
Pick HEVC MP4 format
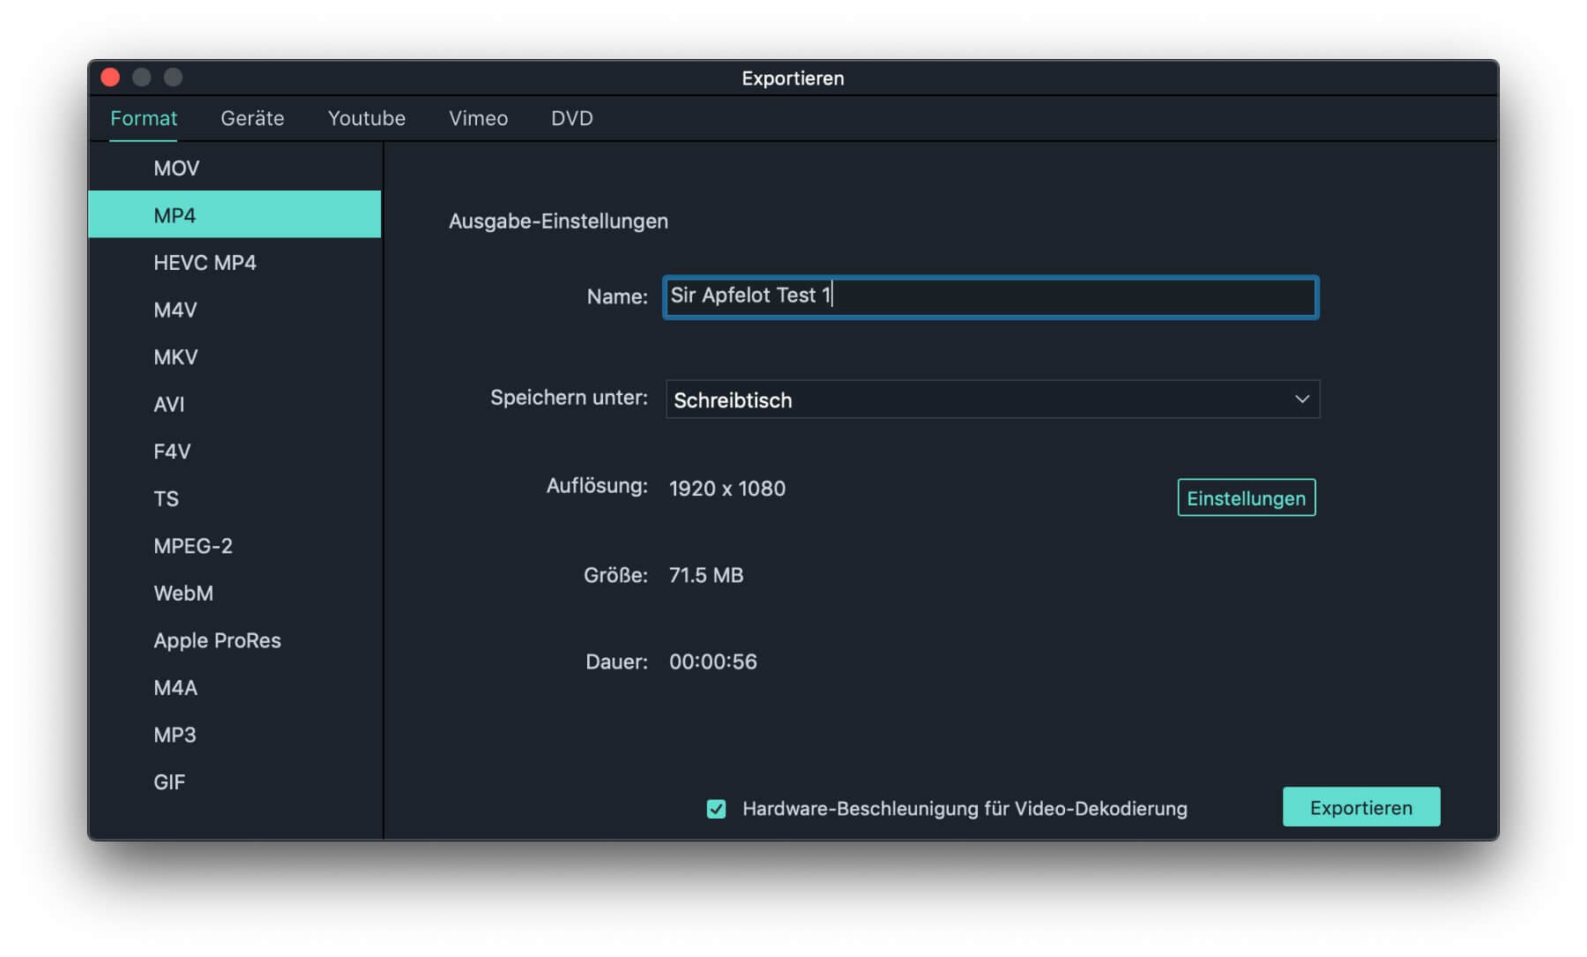tap(235, 262)
